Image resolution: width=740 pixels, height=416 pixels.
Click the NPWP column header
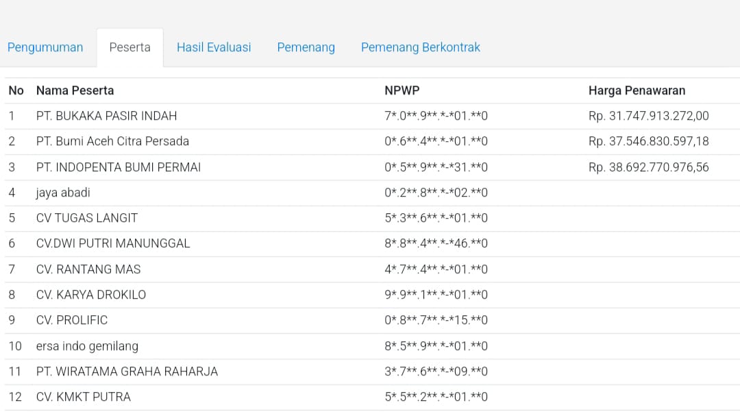(x=402, y=90)
